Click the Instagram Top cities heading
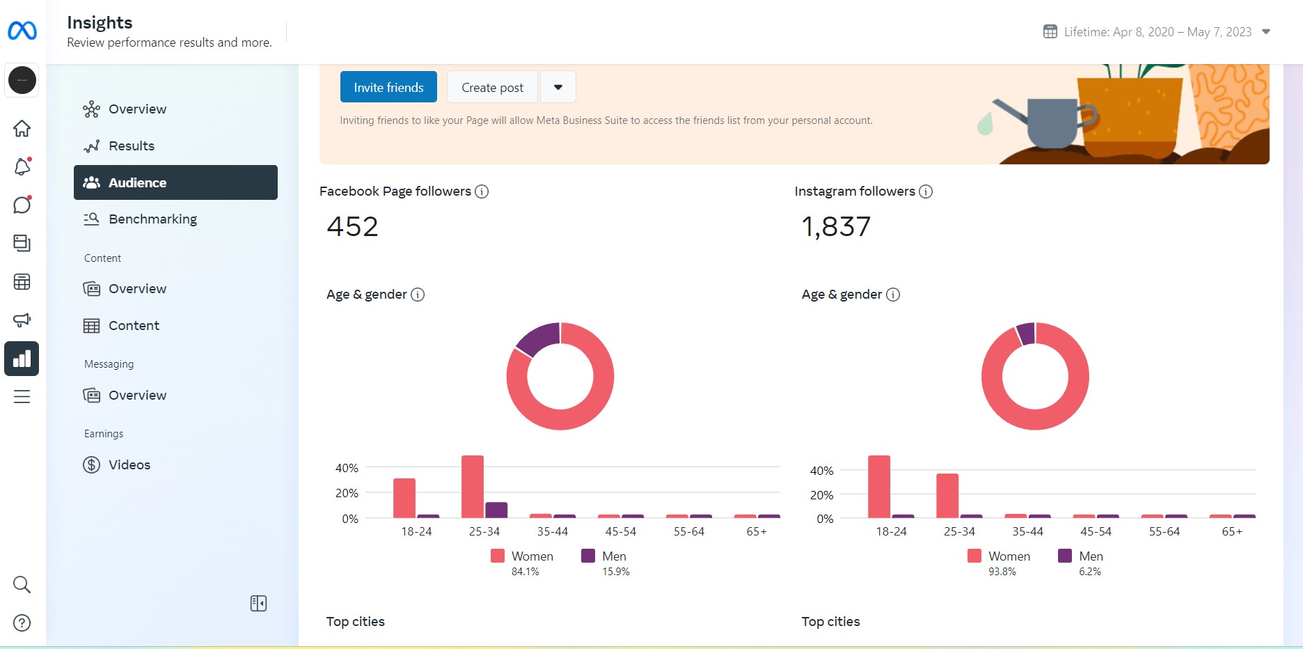This screenshot has height=649, width=1303. (x=831, y=622)
